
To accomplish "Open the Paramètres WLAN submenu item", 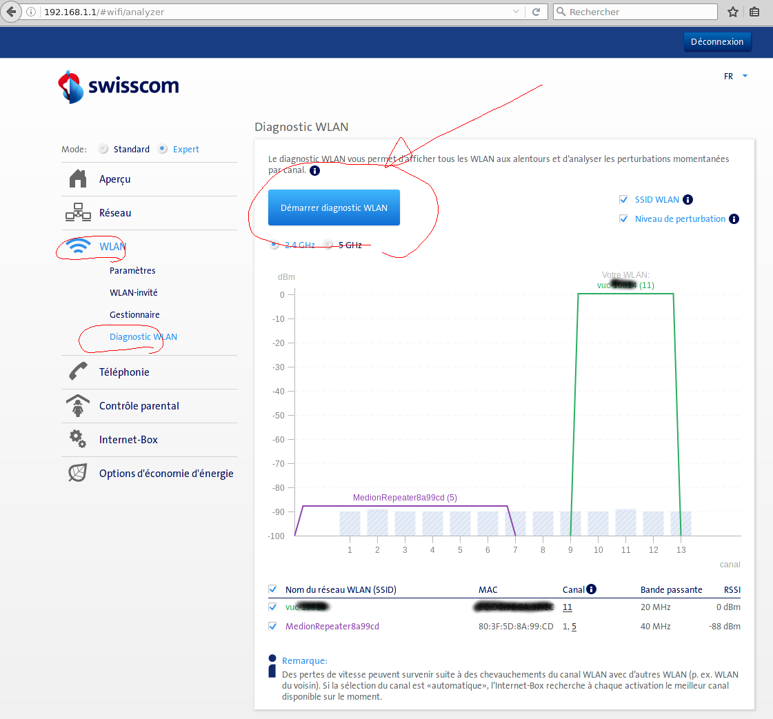I will coord(132,270).
